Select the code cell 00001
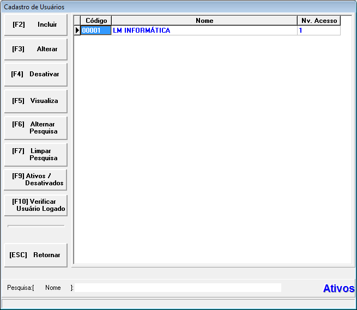Screen dimensions: 357x310 coord(96,31)
